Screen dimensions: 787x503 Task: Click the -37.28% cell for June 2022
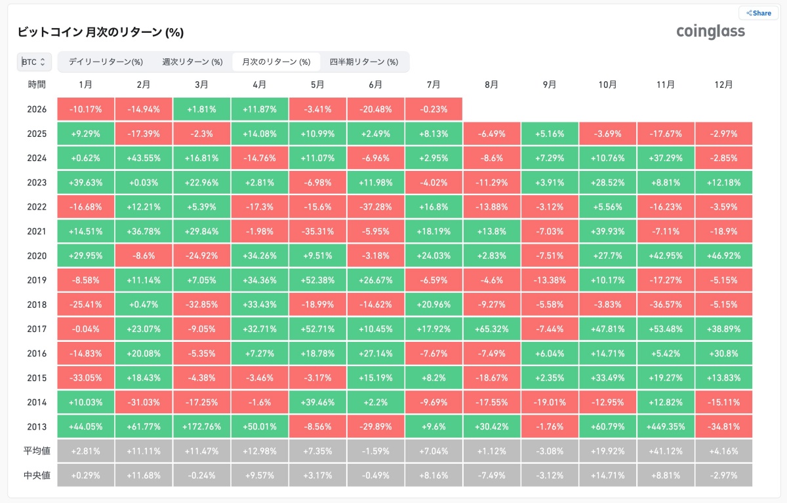pyautogui.click(x=376, y=207)
